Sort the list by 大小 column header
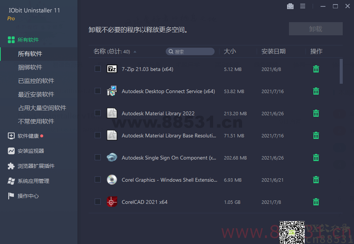354x244 pixels. [x=230, y=51]
